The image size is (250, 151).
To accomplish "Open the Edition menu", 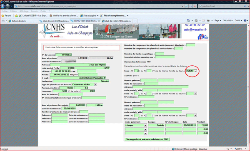I will [x=14, y=11].
